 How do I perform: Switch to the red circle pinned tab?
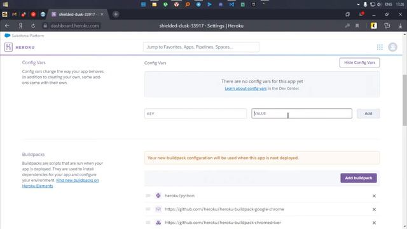click(x=33, y=14)
